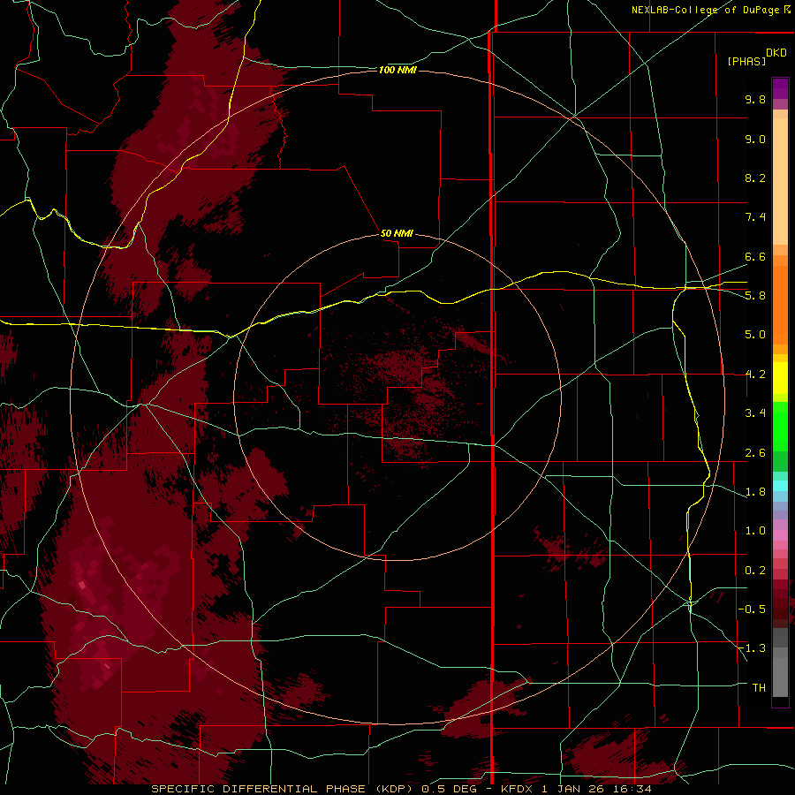
Task: Click the 1.8 value on the color scale
Action: (x=755, y=492)
